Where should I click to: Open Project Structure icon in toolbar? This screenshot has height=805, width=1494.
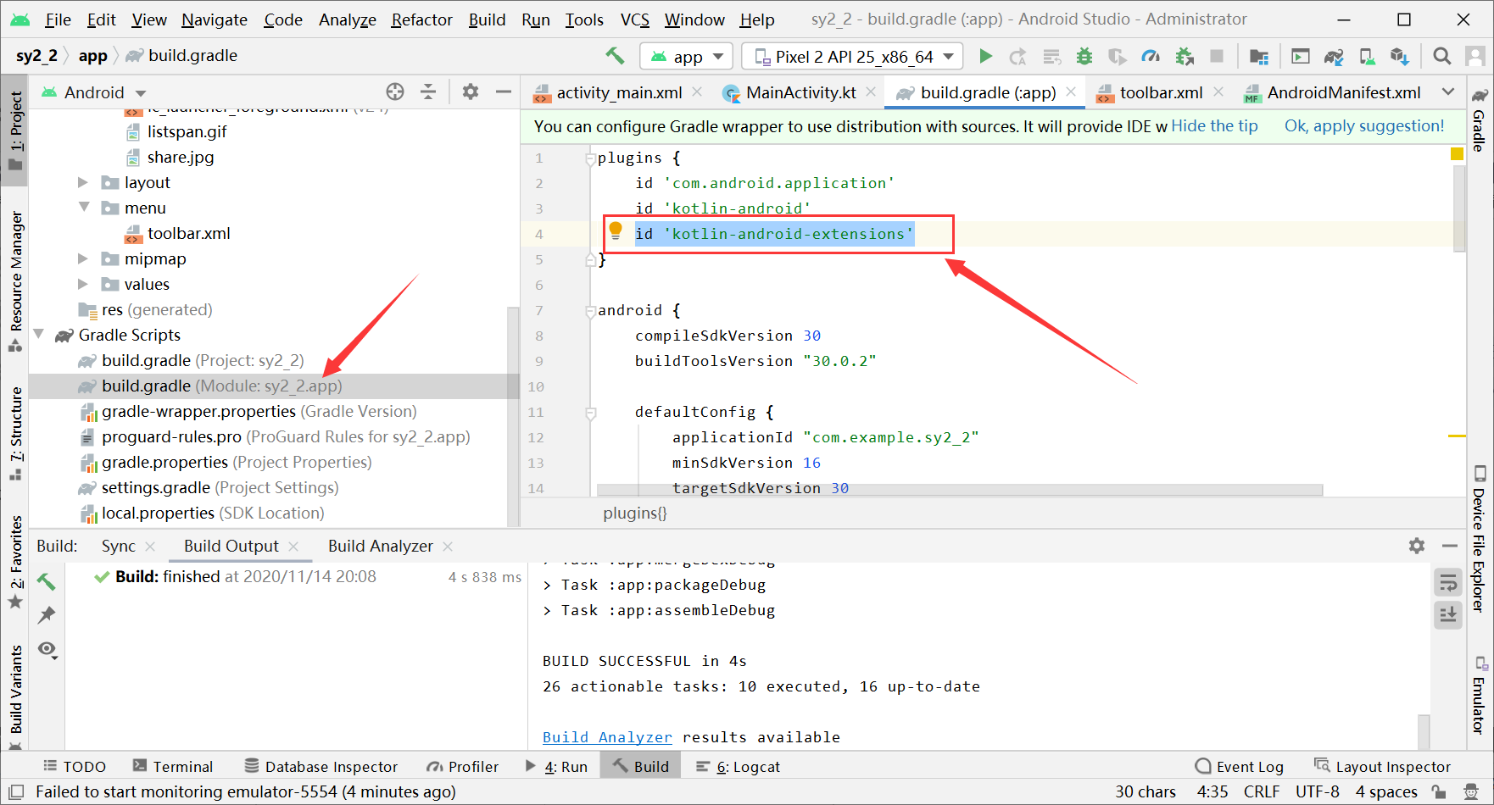(1259, 56)
